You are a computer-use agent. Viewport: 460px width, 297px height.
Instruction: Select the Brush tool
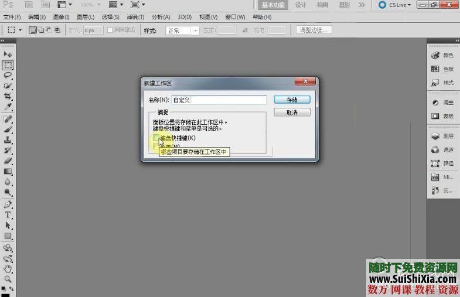(8, 129)
